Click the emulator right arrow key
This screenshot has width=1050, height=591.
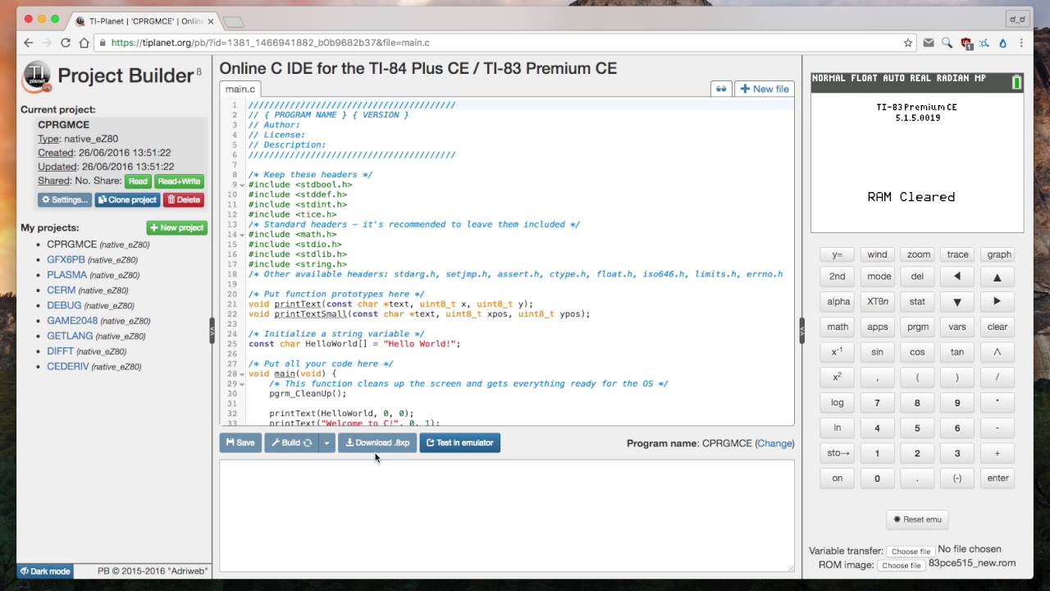[997, 301]
